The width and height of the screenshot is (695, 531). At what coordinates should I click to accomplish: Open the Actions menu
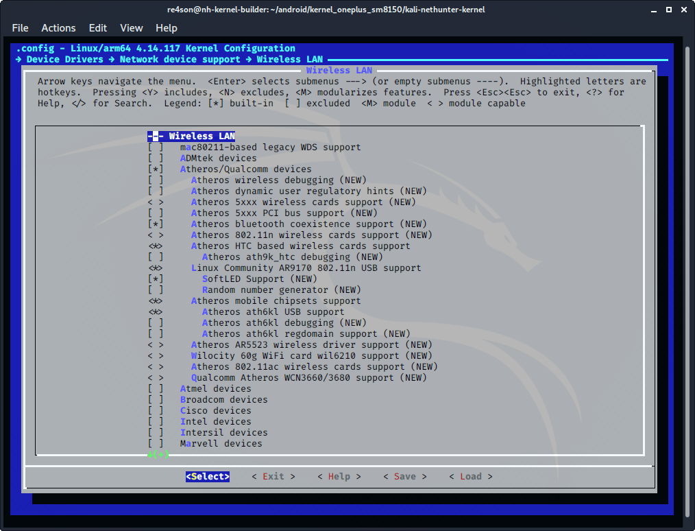pos(58,28)
